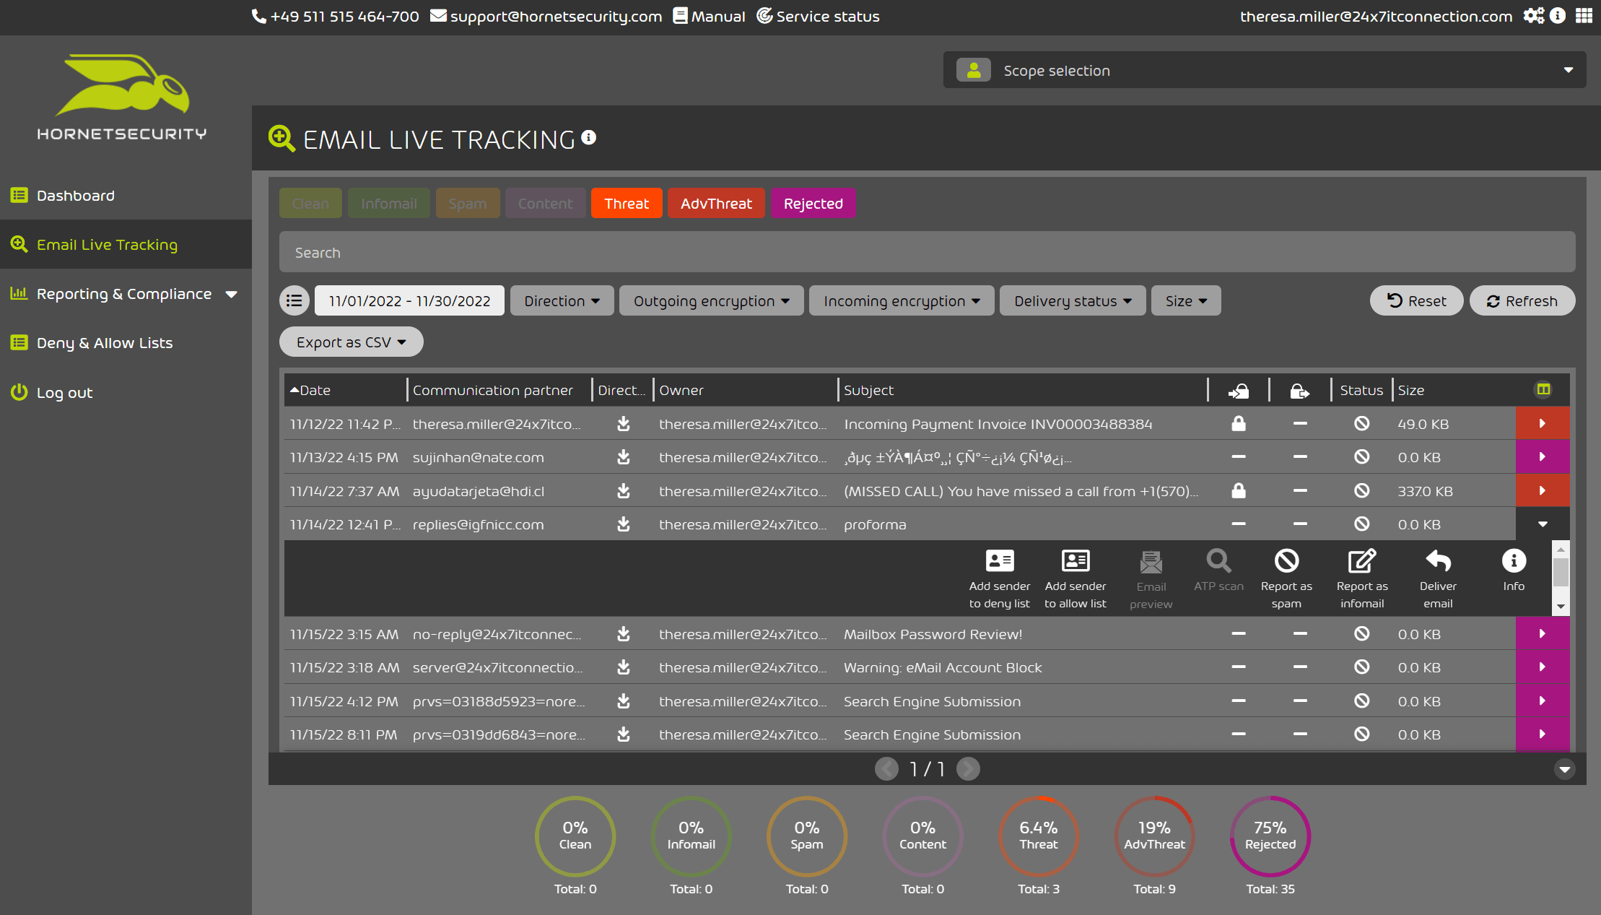Click the Rejected 75% donut chart
Image resolution: width=1601 pixels, height=915 pixels.
[1270, 836]
